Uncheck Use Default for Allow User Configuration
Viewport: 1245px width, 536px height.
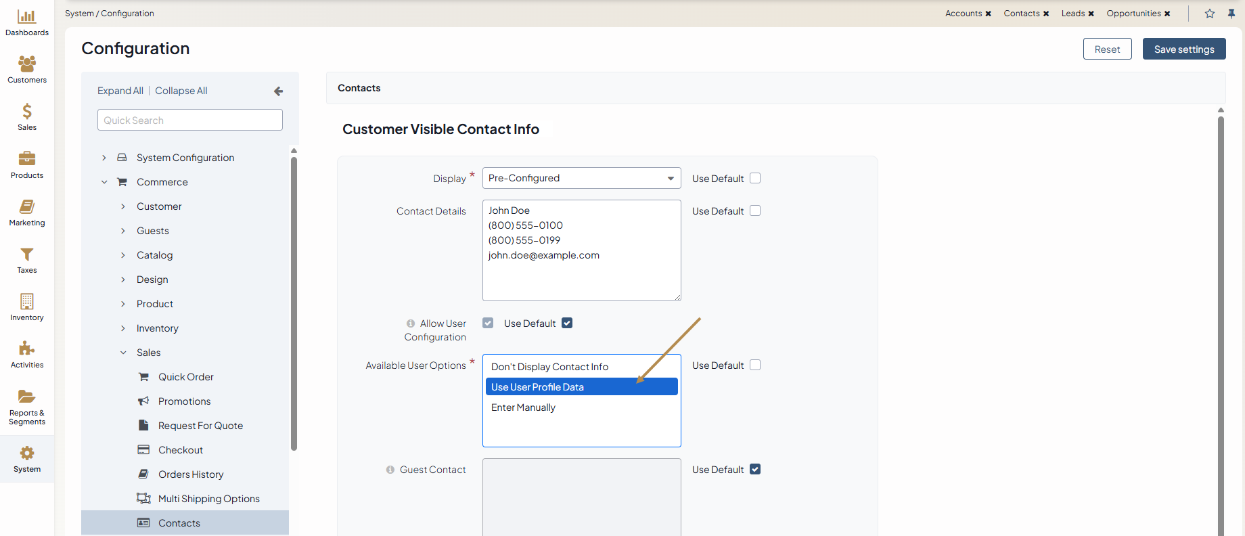click(567, 323)
